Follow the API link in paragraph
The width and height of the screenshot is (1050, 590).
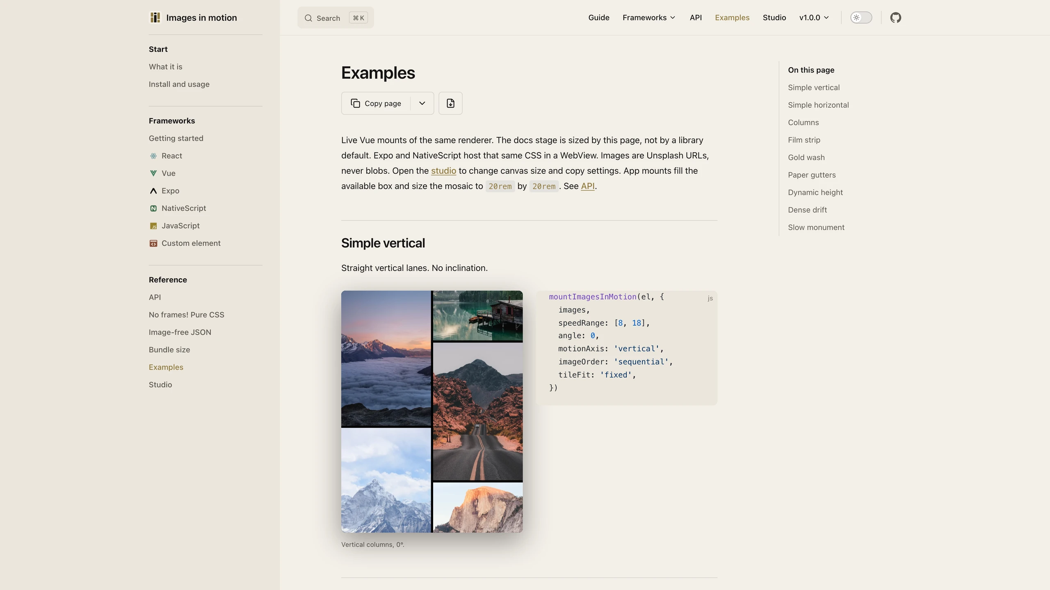pyautogui.click(x=587, y=186)
